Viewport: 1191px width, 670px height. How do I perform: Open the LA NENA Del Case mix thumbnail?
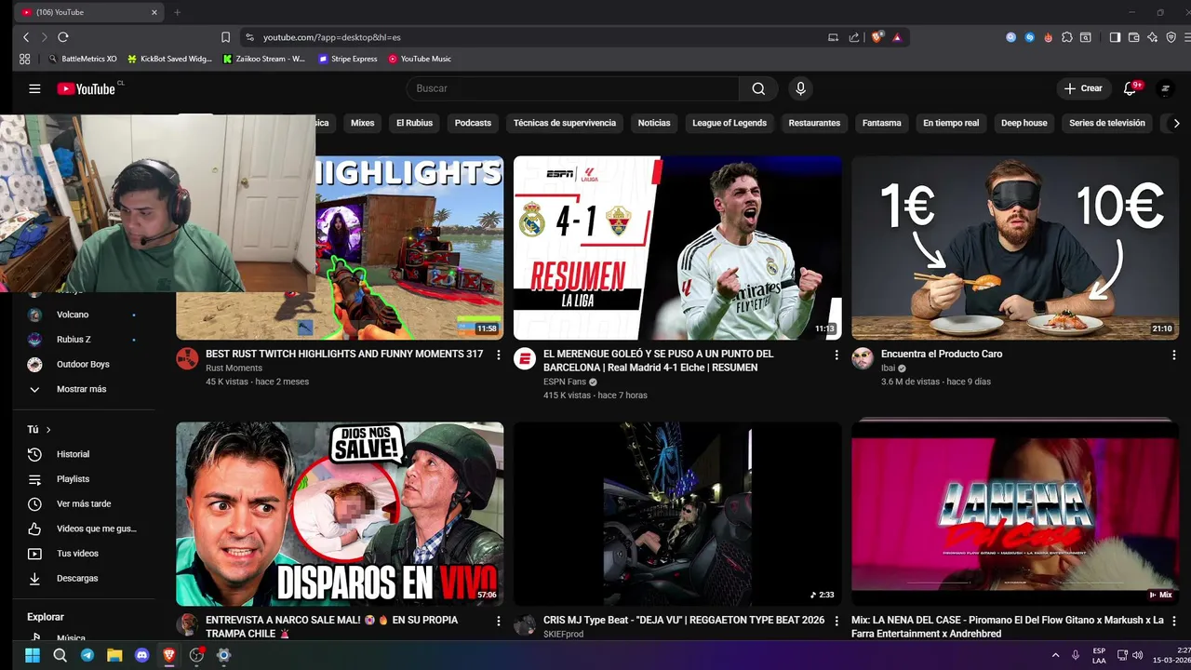coord(1015,514)
